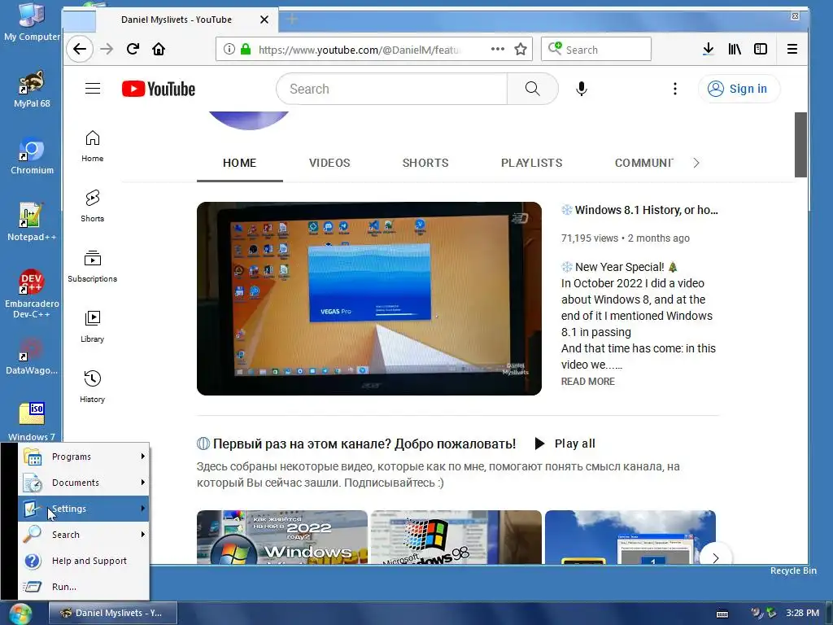The width and height of the screenshot is (833, 625).
Task: Click Daniel Myslivets taskbar window button
Action: [113, 613]
